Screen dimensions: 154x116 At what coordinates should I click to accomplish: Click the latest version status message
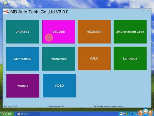(x=108, y=106)
